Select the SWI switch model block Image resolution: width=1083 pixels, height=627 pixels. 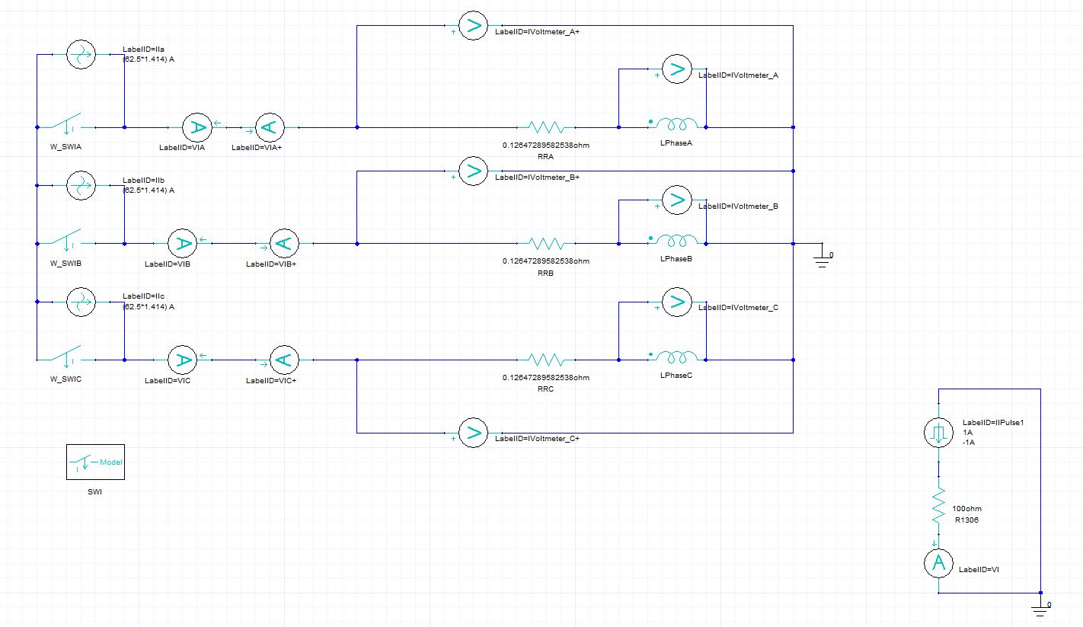[x=96, y=463]
